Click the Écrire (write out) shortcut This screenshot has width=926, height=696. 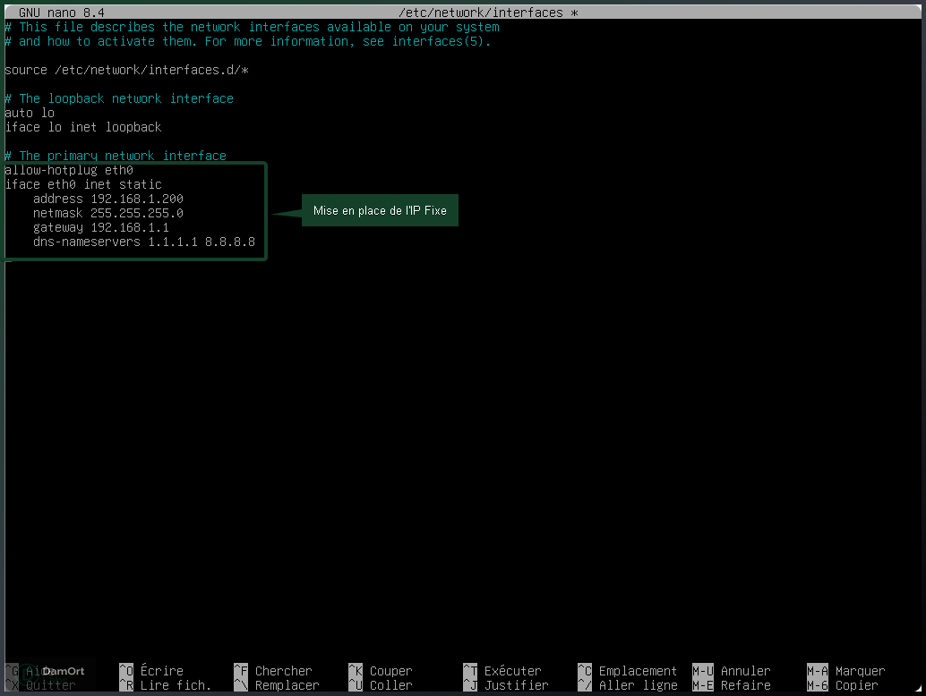point(162,671)
